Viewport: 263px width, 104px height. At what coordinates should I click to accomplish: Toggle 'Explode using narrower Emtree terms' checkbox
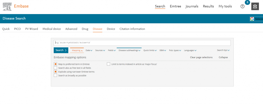55,72
